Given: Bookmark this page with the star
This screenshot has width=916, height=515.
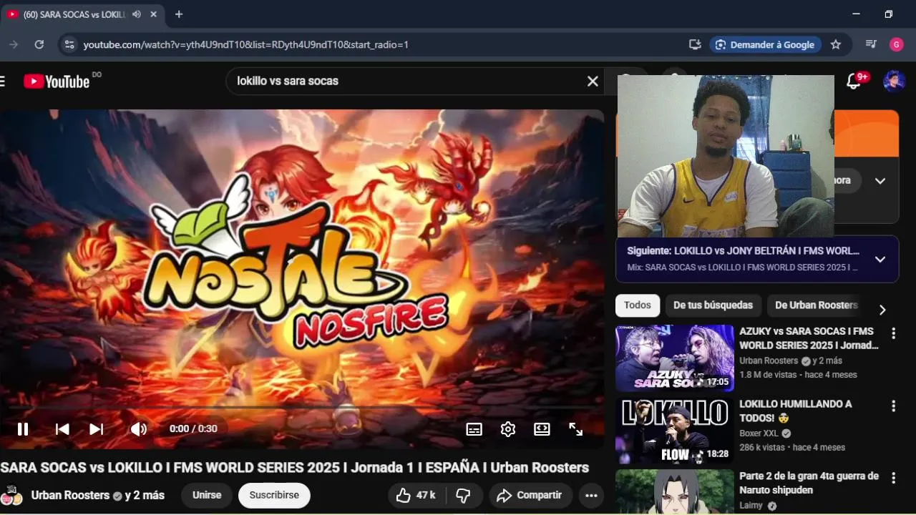Looking at the screenshot, I should click(835, 44).
